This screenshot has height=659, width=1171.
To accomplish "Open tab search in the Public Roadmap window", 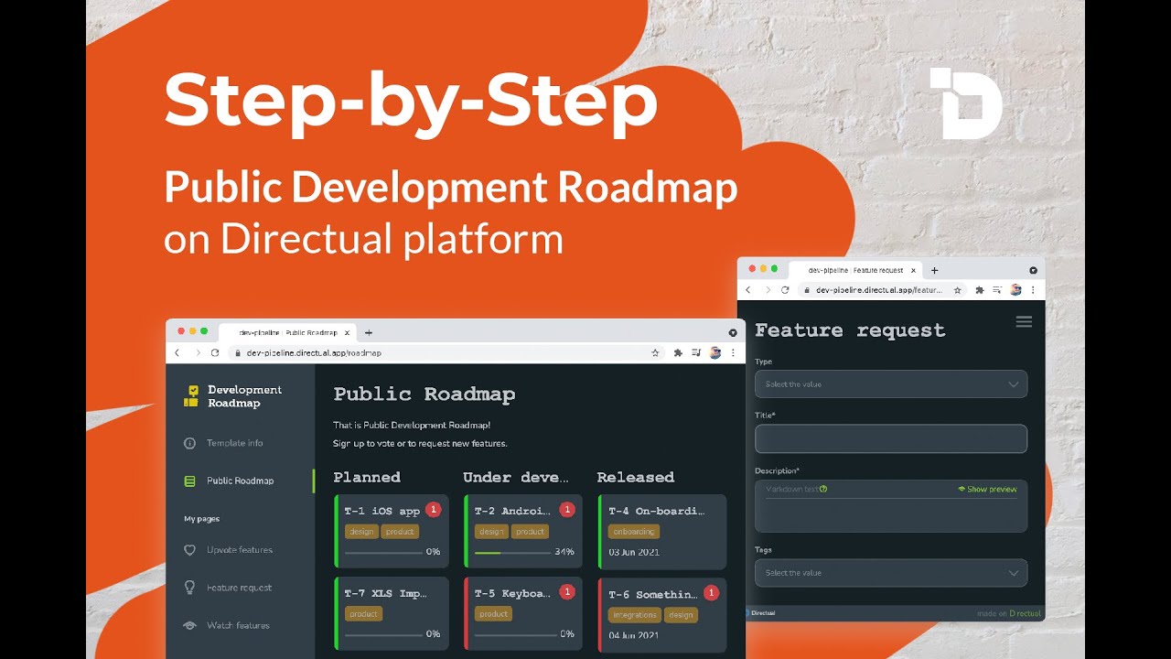I will (733, 332).
